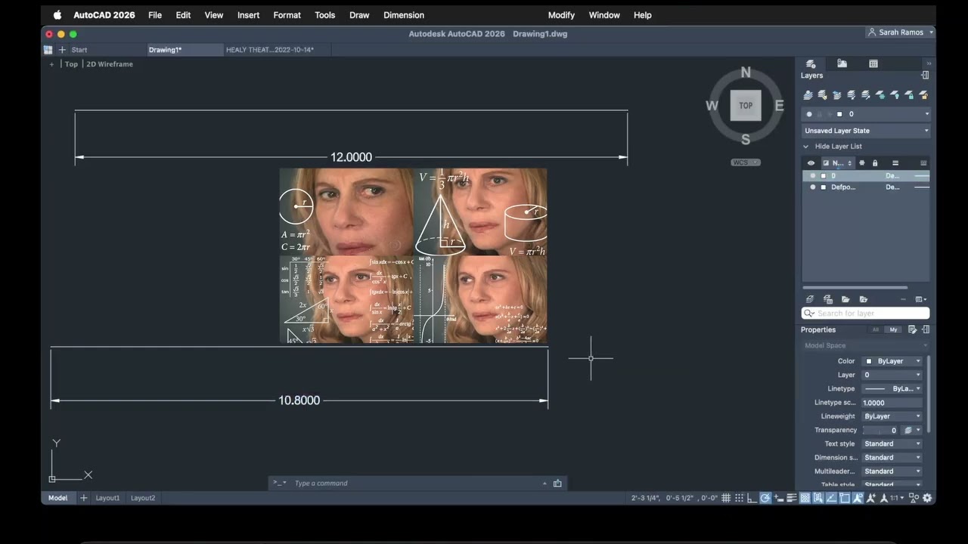This screenshot has width=968, height=544.
Task: Click the lock column header icon
Action: (x=875, y=163)
